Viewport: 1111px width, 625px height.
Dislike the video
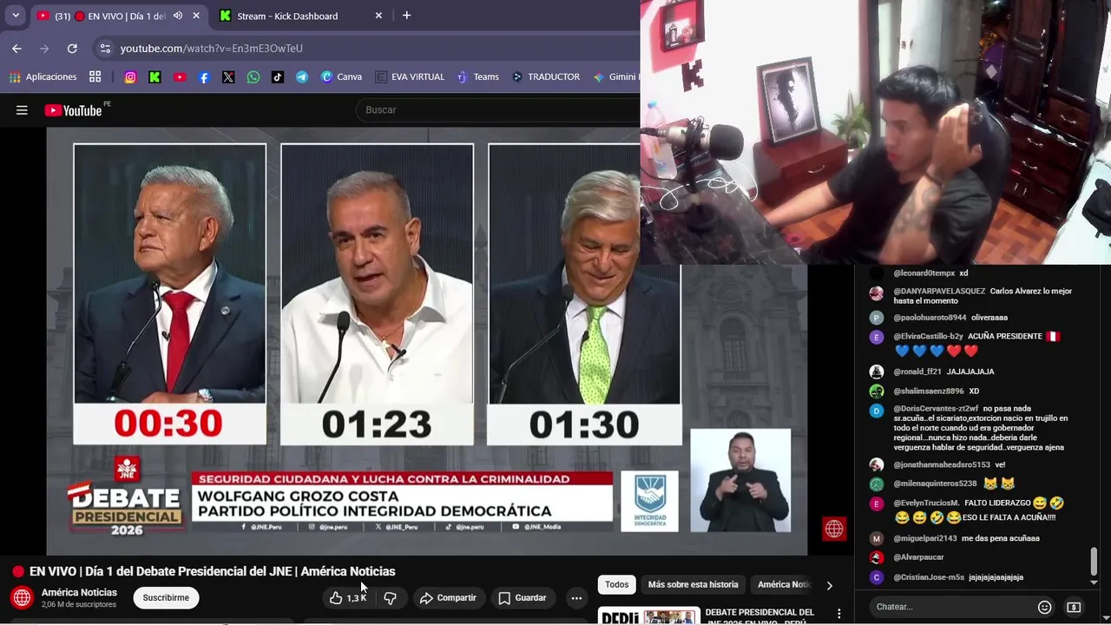tap(391, 597)
